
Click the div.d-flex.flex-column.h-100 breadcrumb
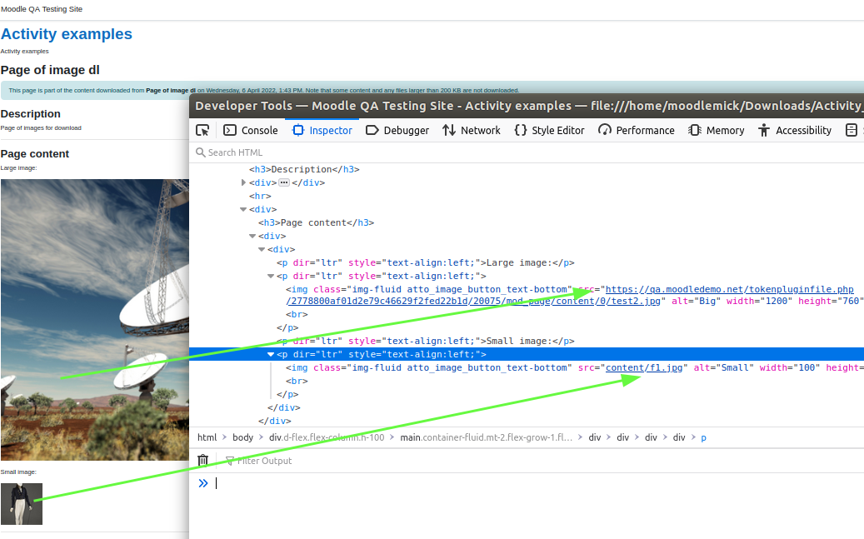[x=327, y=437]
